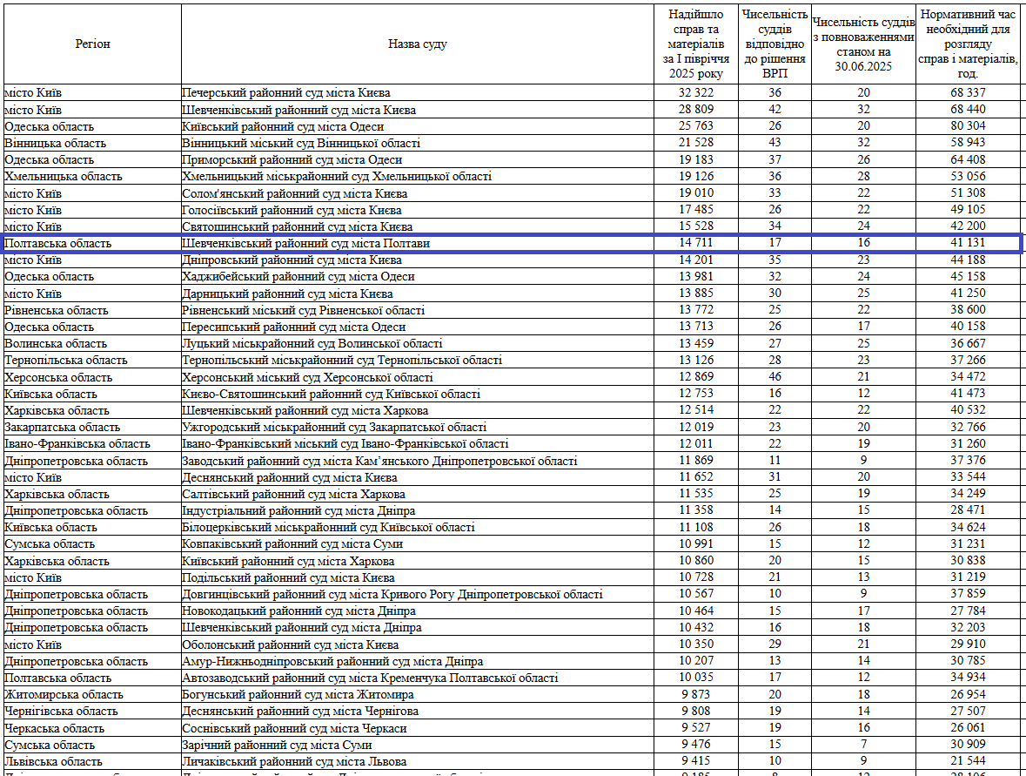Image resolution: width=1026 pixels, height=776 pixels.
Task: Select 'Києво-Святошинський районний суд Київської області'
Action: (331, 394)
